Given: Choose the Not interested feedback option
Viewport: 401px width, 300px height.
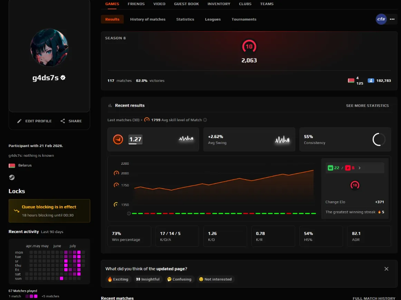Looking at the screenshot, I should pos(216,279).
